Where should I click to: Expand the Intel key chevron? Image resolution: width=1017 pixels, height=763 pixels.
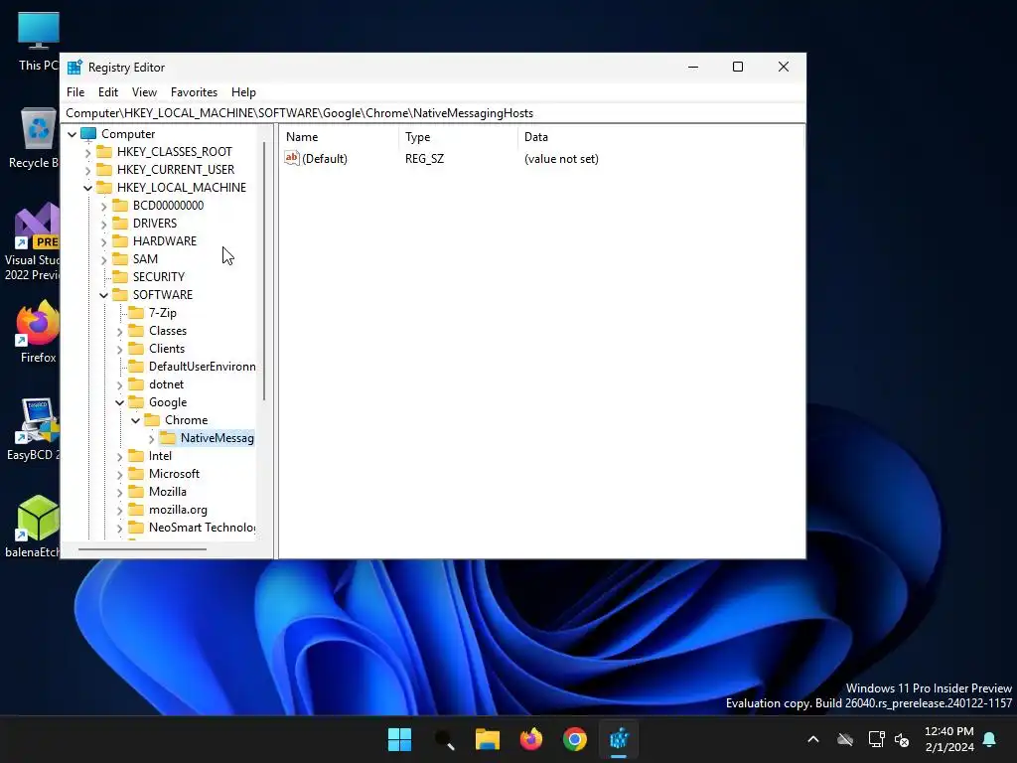(119, 457)
